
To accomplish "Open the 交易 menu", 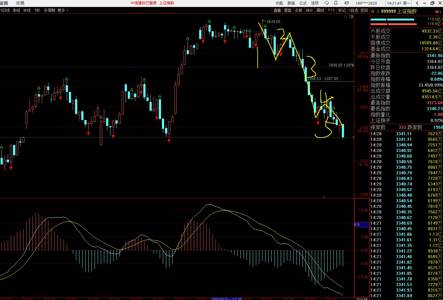I will coord(20,3).
